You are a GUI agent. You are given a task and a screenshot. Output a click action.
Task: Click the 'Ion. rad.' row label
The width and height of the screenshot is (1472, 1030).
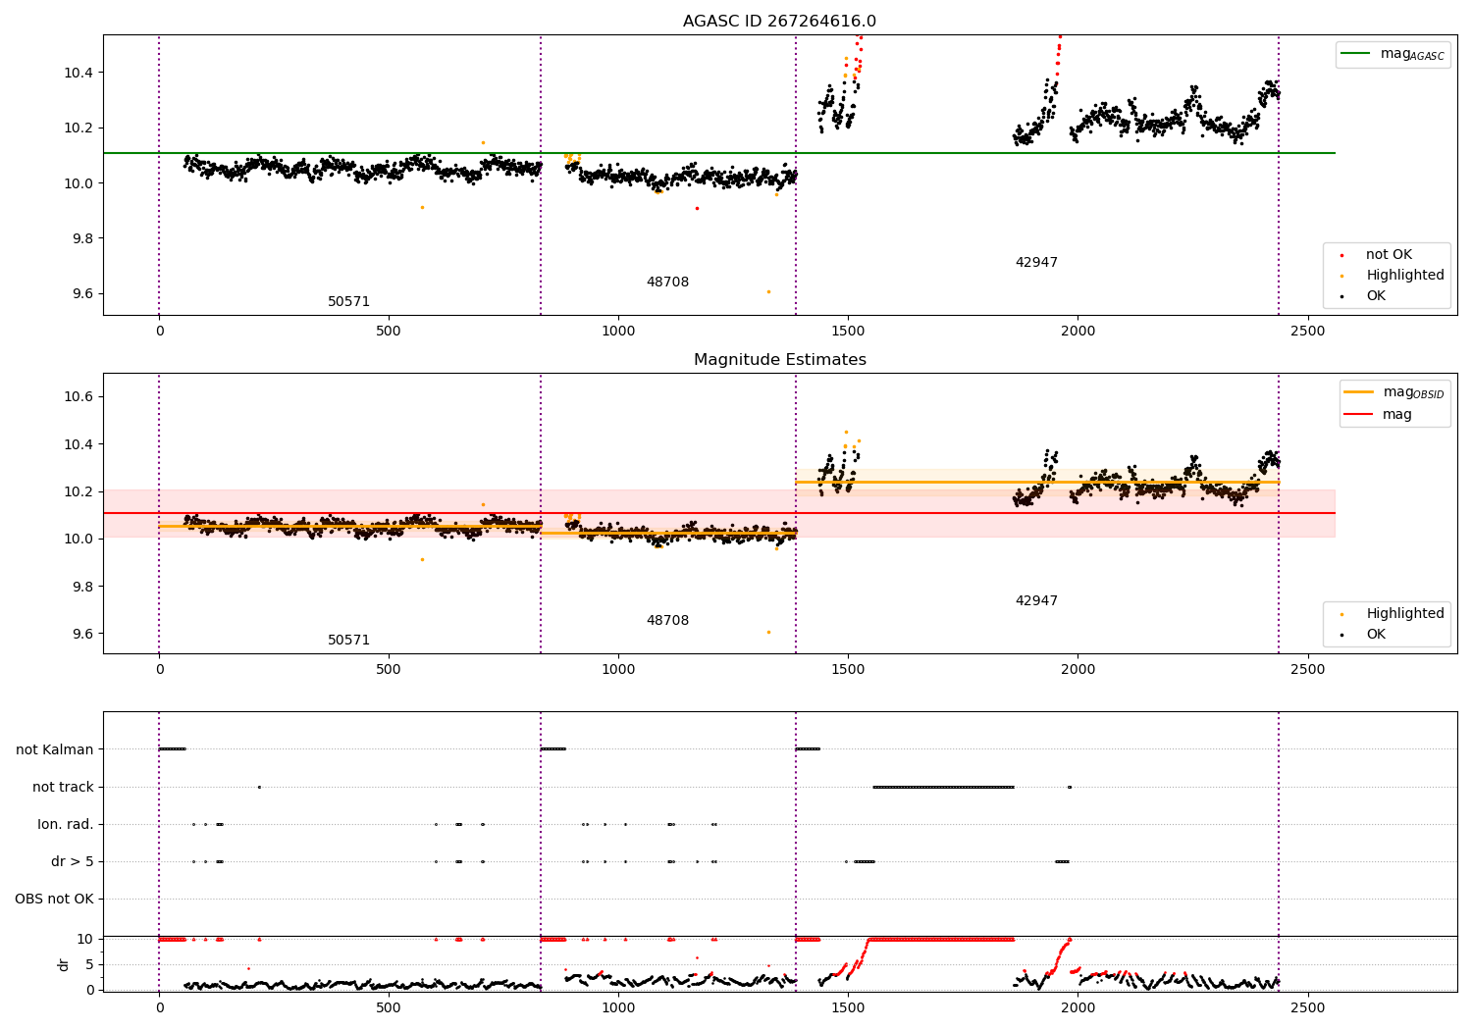(x=66, y=824)
